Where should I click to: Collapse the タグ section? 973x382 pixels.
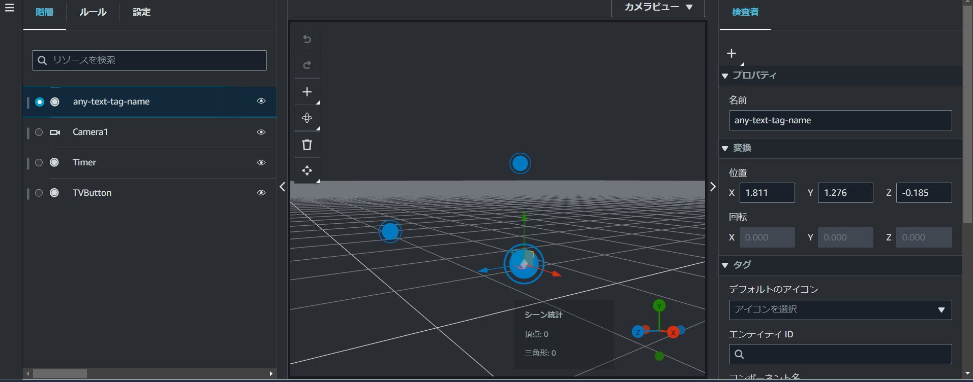pyautogui.click(x=725, y=265)
